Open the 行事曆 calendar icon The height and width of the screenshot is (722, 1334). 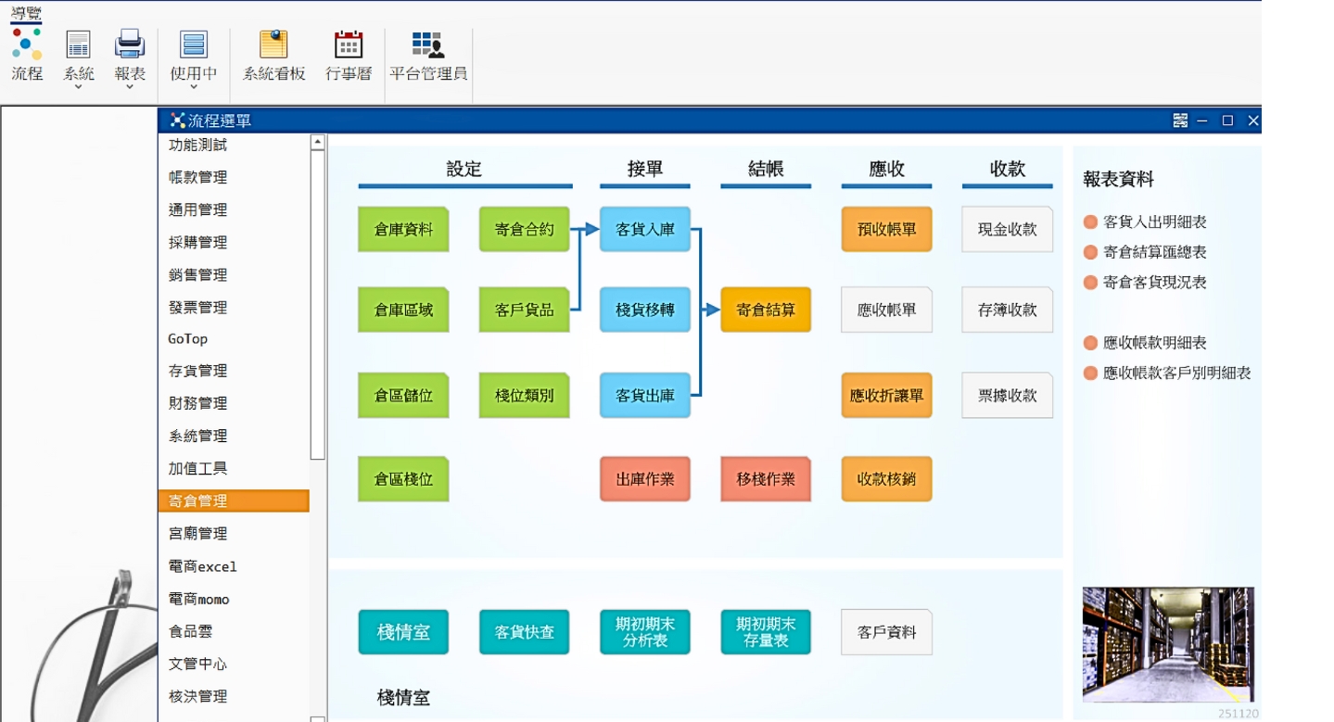[349, 44]
